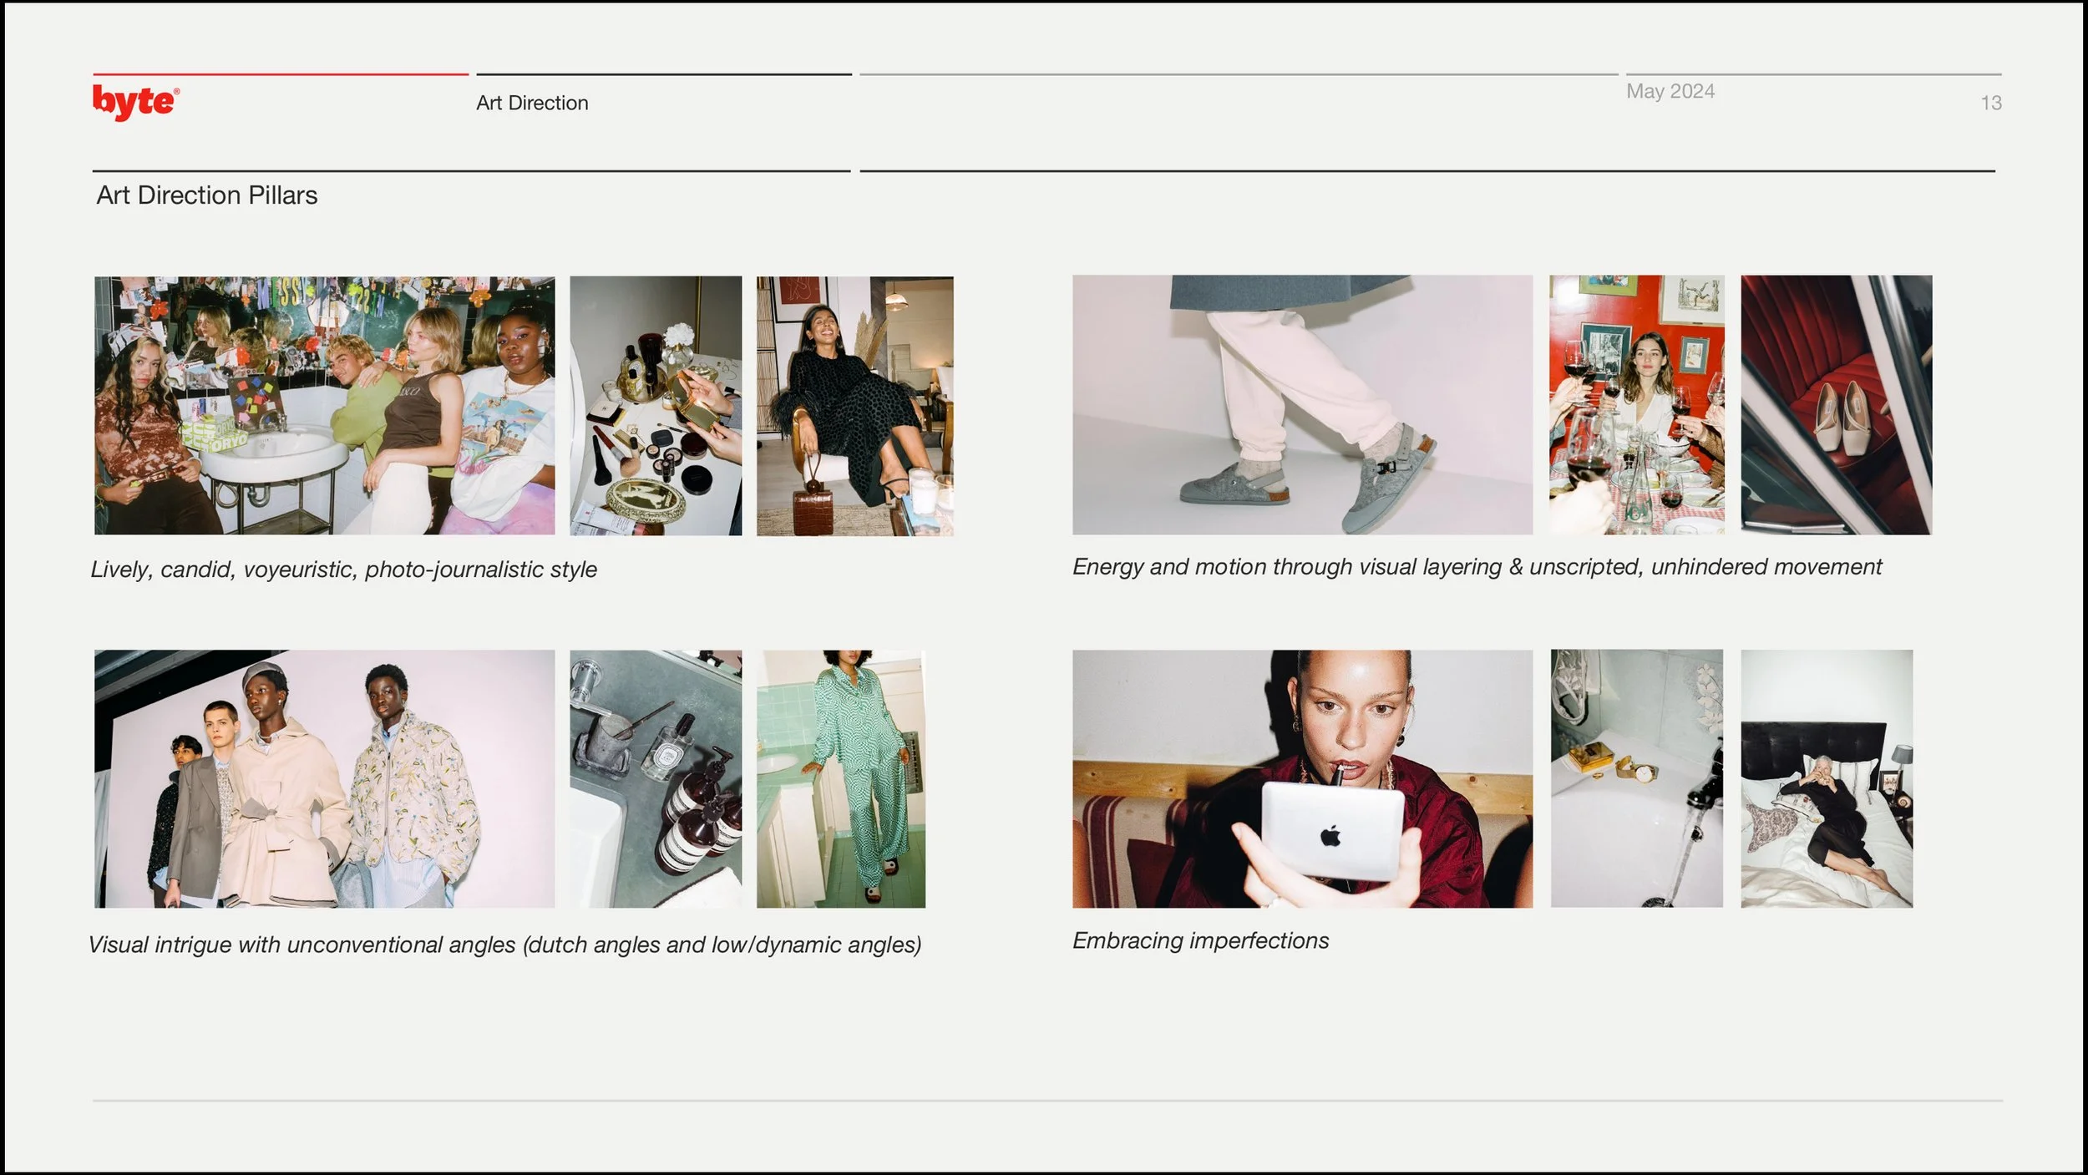Click the red wine toast dinner photo
The height and width of the screenshot is (1175, 2088).
point(1636,405)
